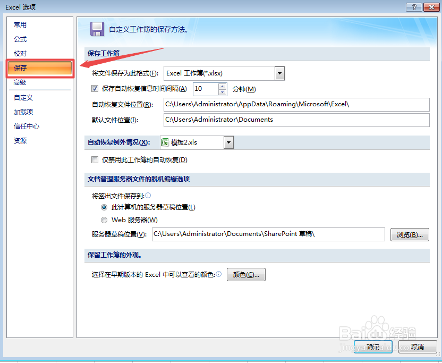Click the Excel file icon beside 模板2.xls
Image resolution: width=442 pixels, height=363 pixels.
(165, 142)
